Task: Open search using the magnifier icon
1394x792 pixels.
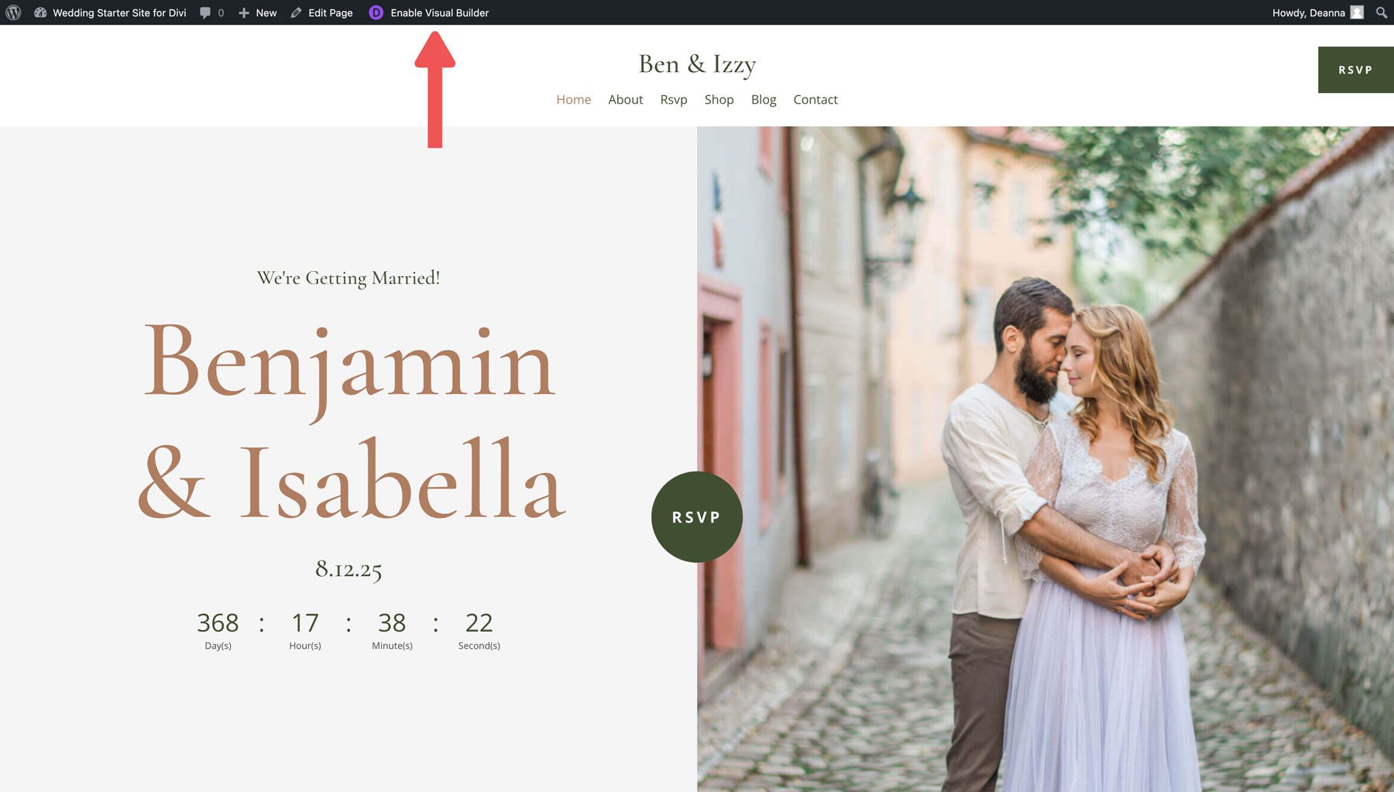Action: [1382, 12]
